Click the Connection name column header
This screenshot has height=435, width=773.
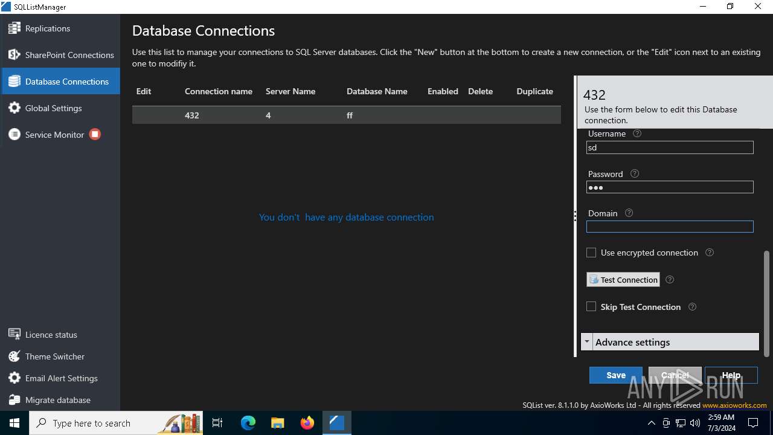(x=219, y=91)
